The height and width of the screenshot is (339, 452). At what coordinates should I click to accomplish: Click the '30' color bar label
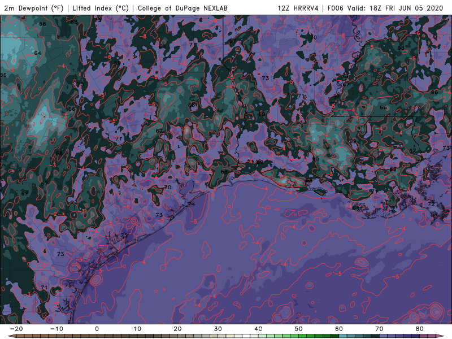tap(218, 329)
